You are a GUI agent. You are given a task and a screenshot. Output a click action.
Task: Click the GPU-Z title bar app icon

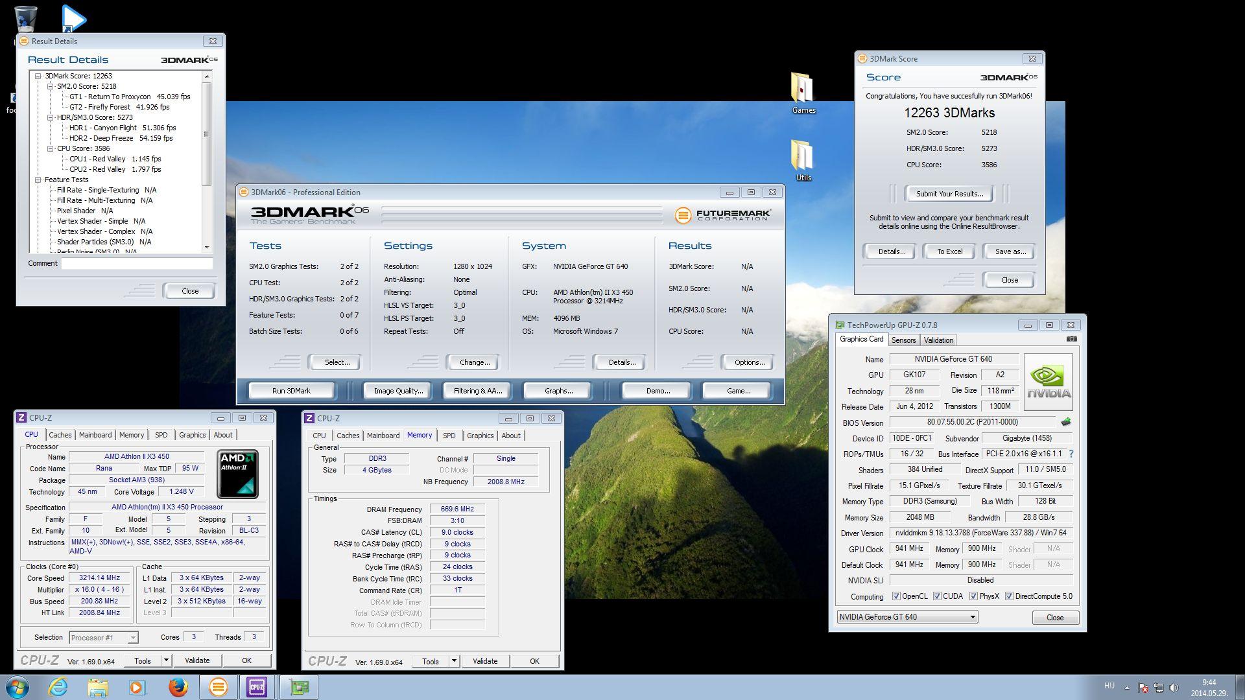coord(840,325)
